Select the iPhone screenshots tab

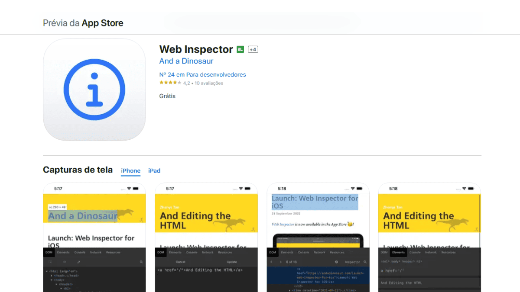point(130,171)
